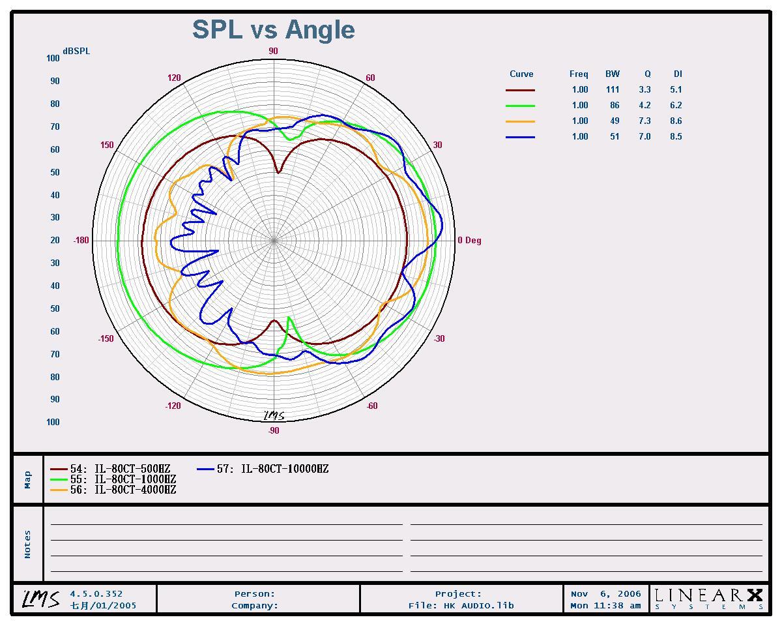Click the DI value "8.5"
This screenshot has height=626, width=782.
[676, 137]
